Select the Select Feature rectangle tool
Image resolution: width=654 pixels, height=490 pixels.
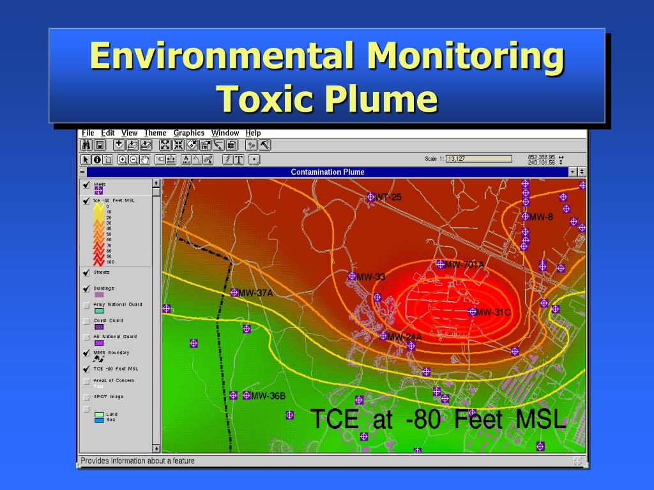107,160
